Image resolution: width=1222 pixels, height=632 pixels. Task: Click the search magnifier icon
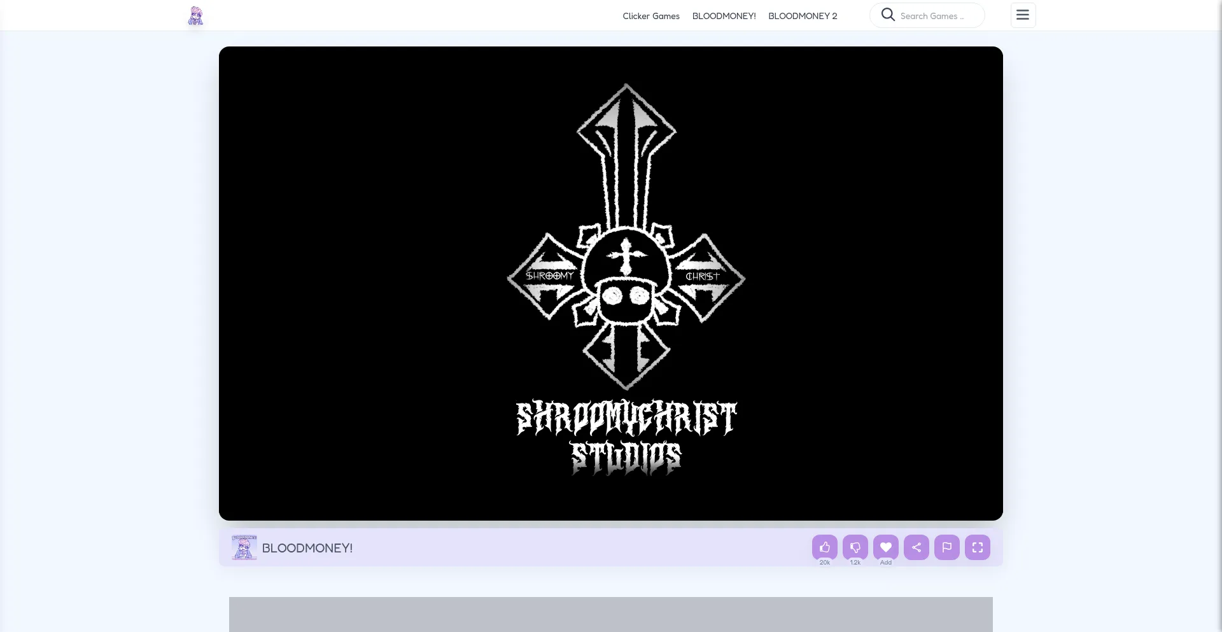click(x=888, y=15)
